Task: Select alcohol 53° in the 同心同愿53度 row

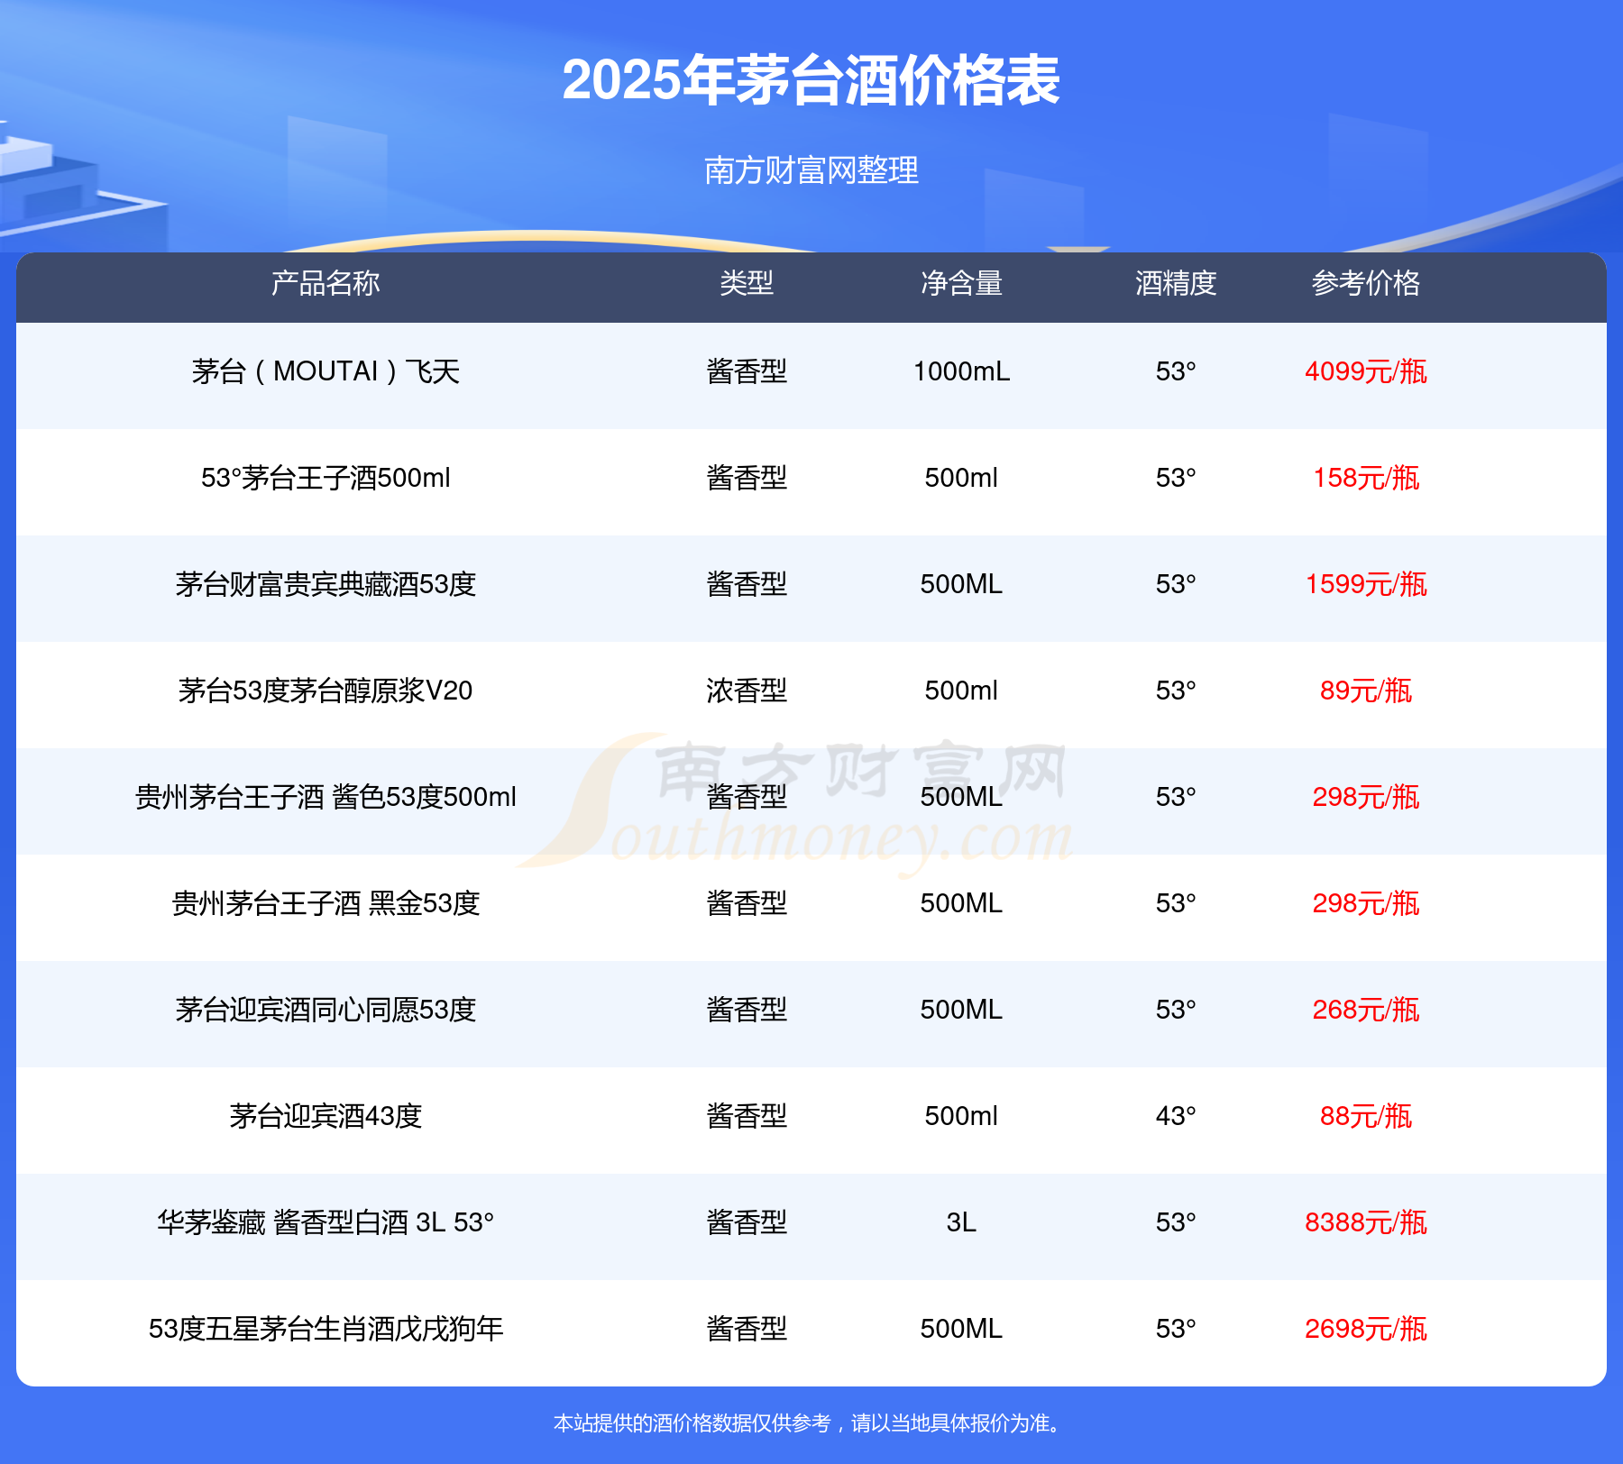Action: [1176, 1010]
